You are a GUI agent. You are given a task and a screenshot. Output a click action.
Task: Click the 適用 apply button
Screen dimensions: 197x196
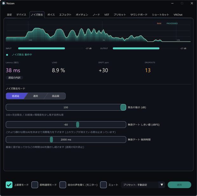pos(179,185)
